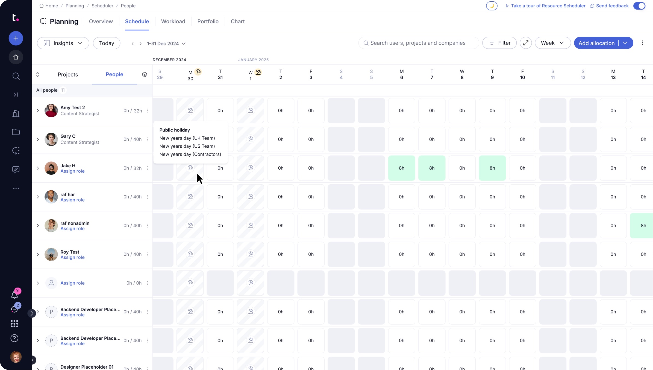Click the Filter button
The image size is (653, 370).
499,43
